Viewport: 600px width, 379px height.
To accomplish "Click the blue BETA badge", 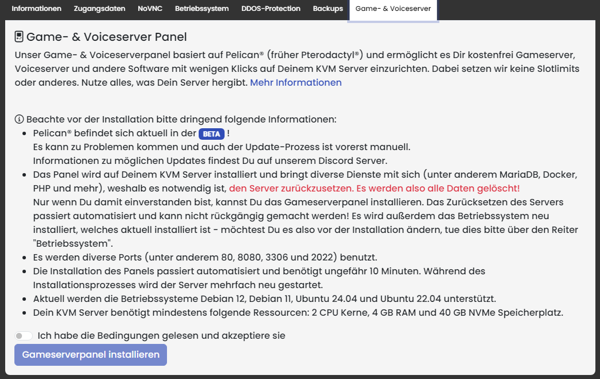I will coord(211,133).
